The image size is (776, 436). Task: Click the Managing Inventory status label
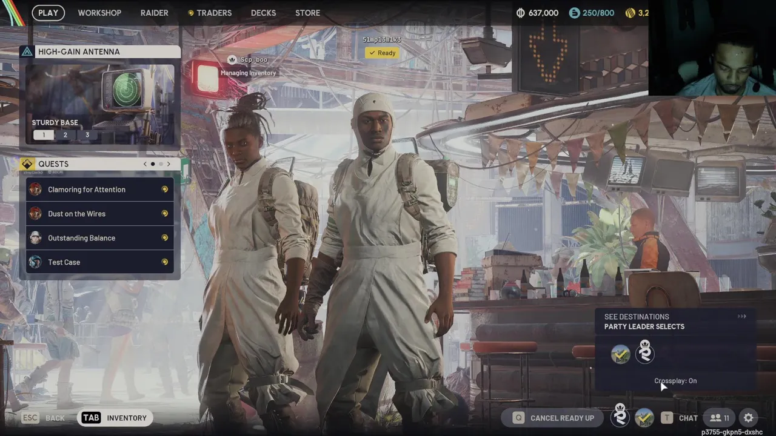click(248, 73)
